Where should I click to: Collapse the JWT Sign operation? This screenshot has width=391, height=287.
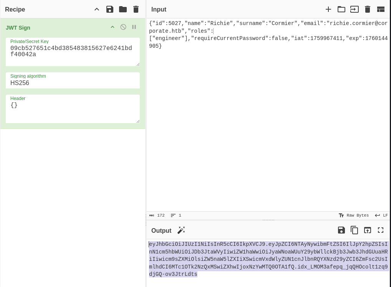tap(113, 27)
